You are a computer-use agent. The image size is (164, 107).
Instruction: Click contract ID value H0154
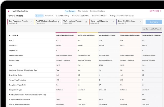pos(101,45)
